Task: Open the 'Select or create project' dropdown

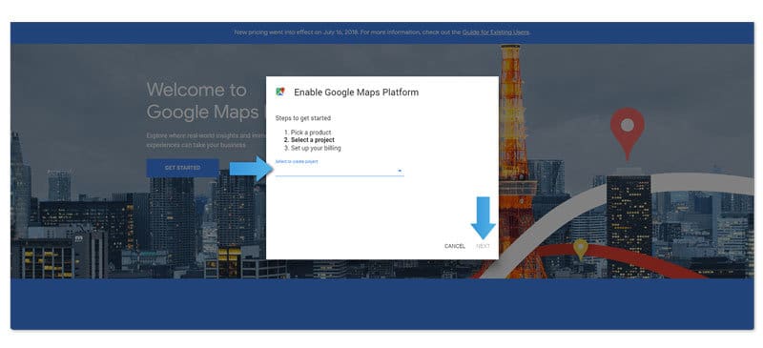Action: (340, 168)
